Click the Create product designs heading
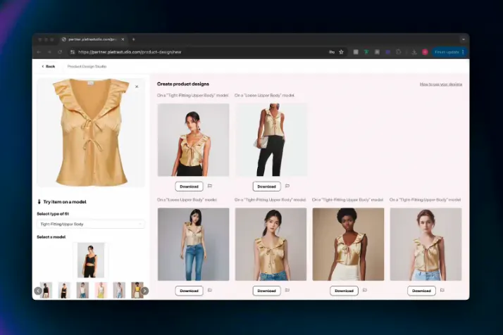This screenshot has width=503, height=335. coord(183,84)
